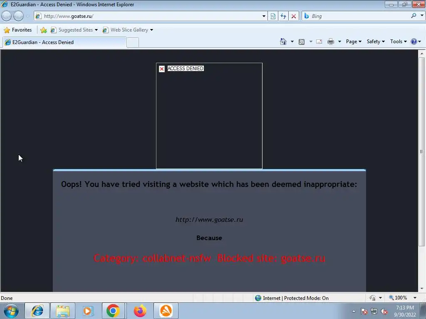
Task: Click the status bar privacy report icon
Action: click(x=372, y=298)
